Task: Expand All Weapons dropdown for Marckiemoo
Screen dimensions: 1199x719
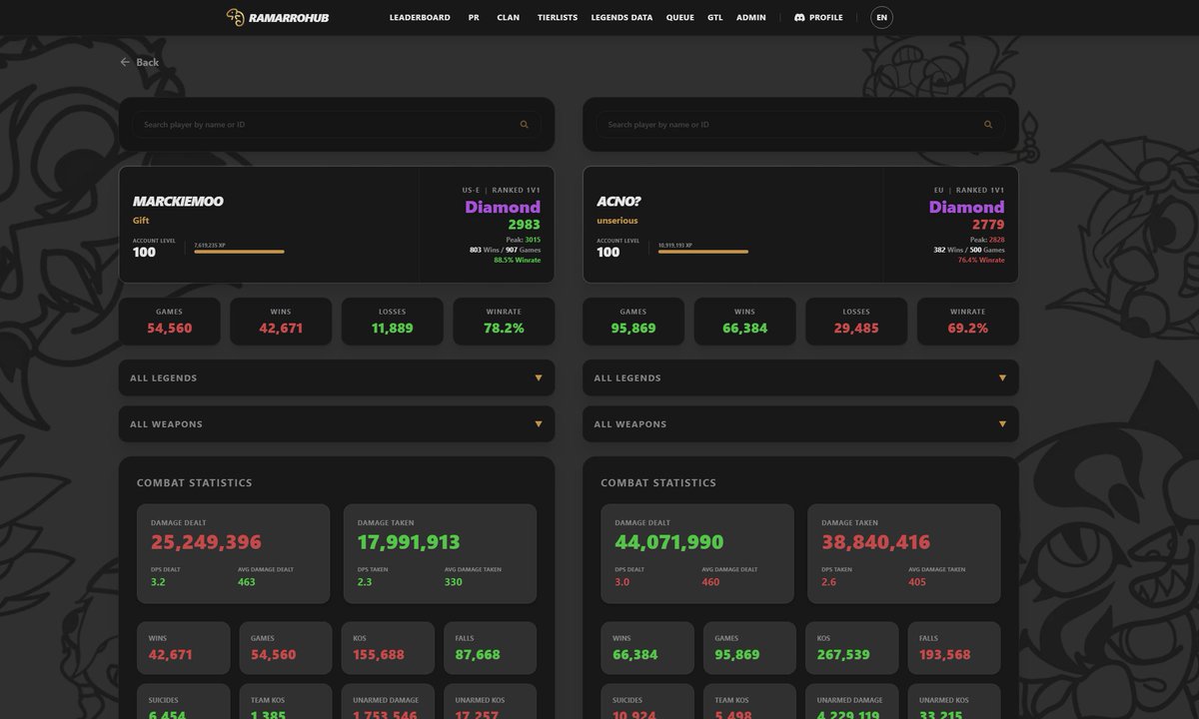Action: [337, 423]
